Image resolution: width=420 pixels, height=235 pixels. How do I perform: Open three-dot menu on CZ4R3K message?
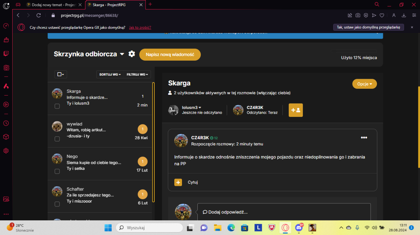(x=364, y=137)
